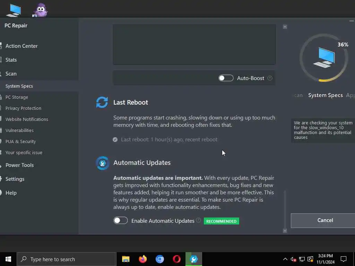Click the muted volume tray icon

point(293,259)
